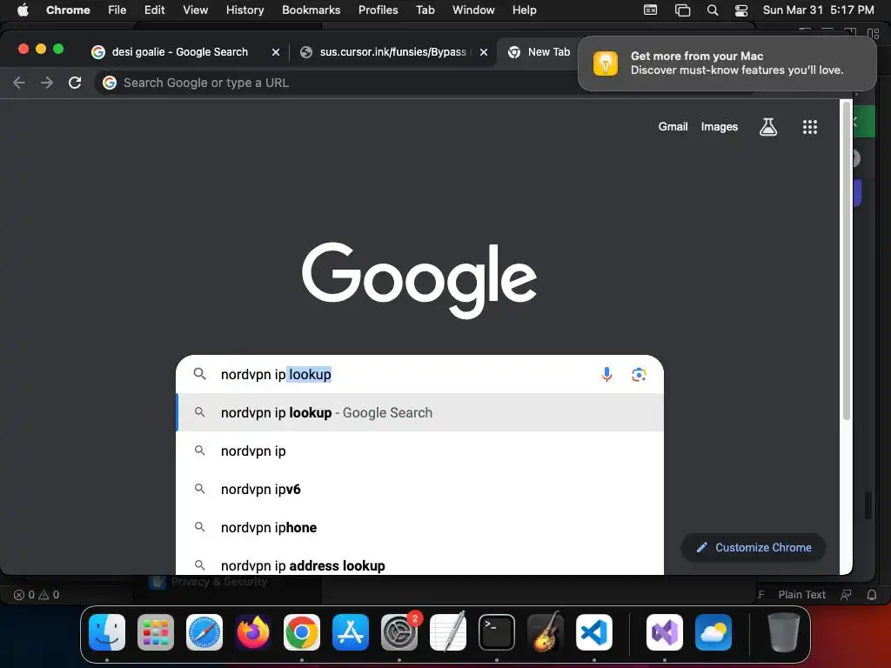This screenshot has height=668, width=891.
Task: Open the Weather app from the dock
Action: coord(713,632)
